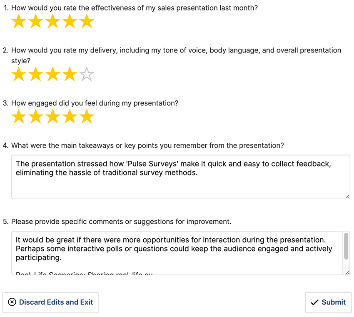The width and height of the screenshot is (354, 317).
Task: Select second star for sales presentation effectiveness
Action: coord(36,21)
